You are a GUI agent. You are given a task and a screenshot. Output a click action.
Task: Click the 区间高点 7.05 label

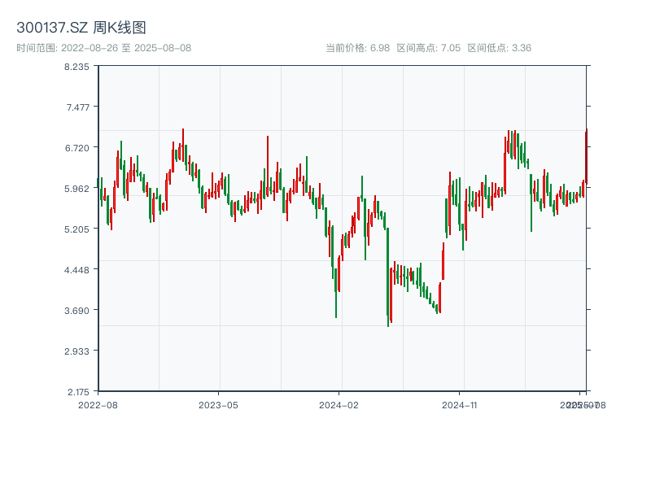click(x=428, y=48)
